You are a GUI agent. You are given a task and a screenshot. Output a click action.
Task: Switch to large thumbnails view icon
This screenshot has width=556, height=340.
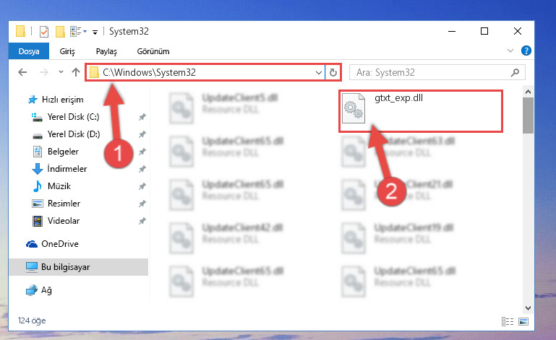coord(523,321)
